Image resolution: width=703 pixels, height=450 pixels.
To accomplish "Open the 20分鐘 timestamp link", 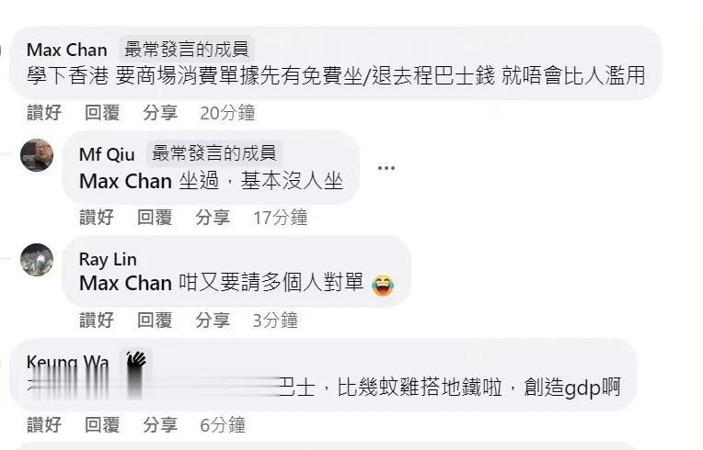I will click(x=227, y=113).
